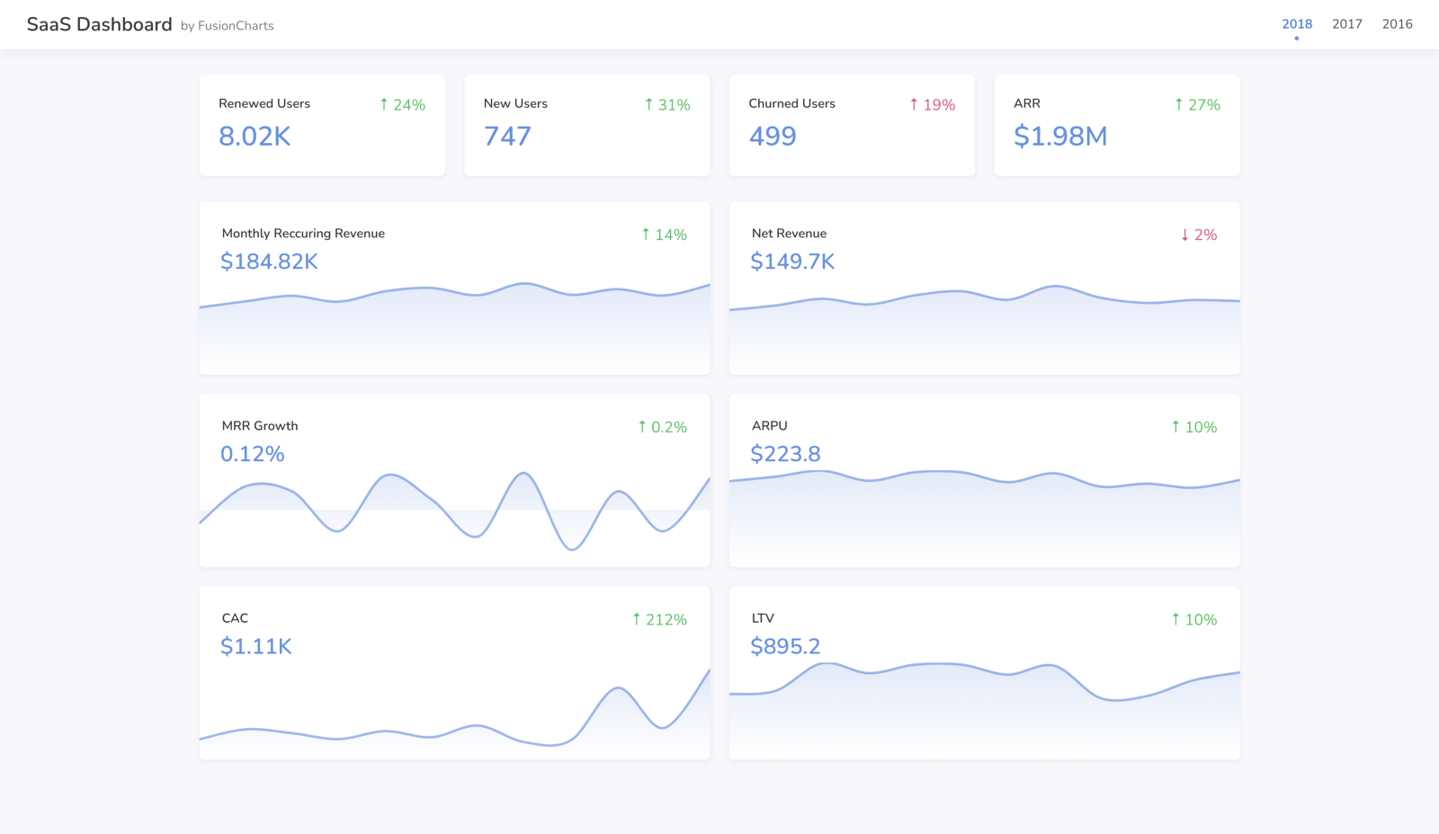Screen dimensions: 1439x834
Task: Click the CAC area chart
Action: (x=454, y=714)
